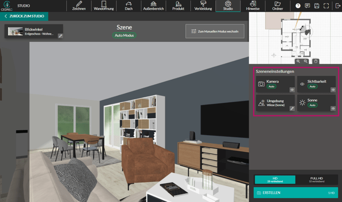Zoom out on the floor plan
The width and height of the screenshot is (342, 202).
(x=306, y=61)
